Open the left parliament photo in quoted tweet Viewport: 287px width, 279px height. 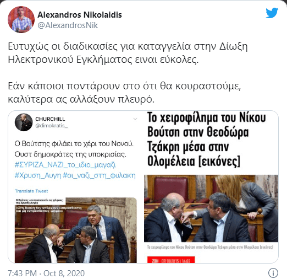click(76, 230)
